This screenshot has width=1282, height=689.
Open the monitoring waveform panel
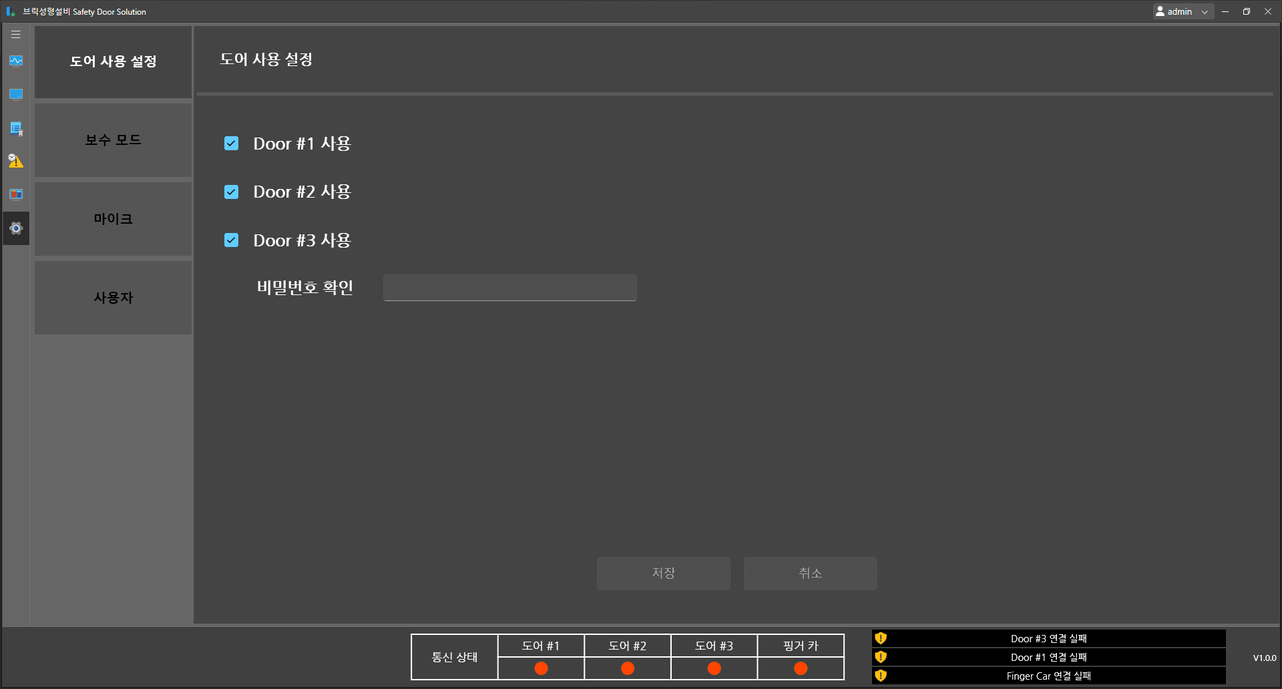[x=15, y=61]
